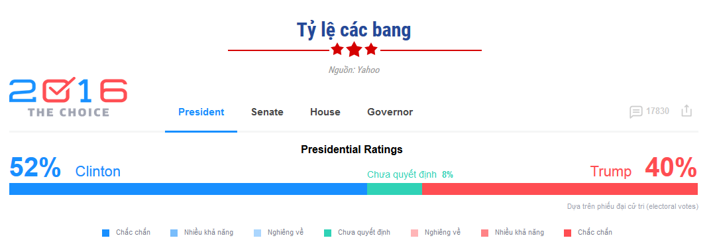The width and height of the screenshot is (713, 244).
Task: Open the comments icon showing 17830
Action: (635, 111)
